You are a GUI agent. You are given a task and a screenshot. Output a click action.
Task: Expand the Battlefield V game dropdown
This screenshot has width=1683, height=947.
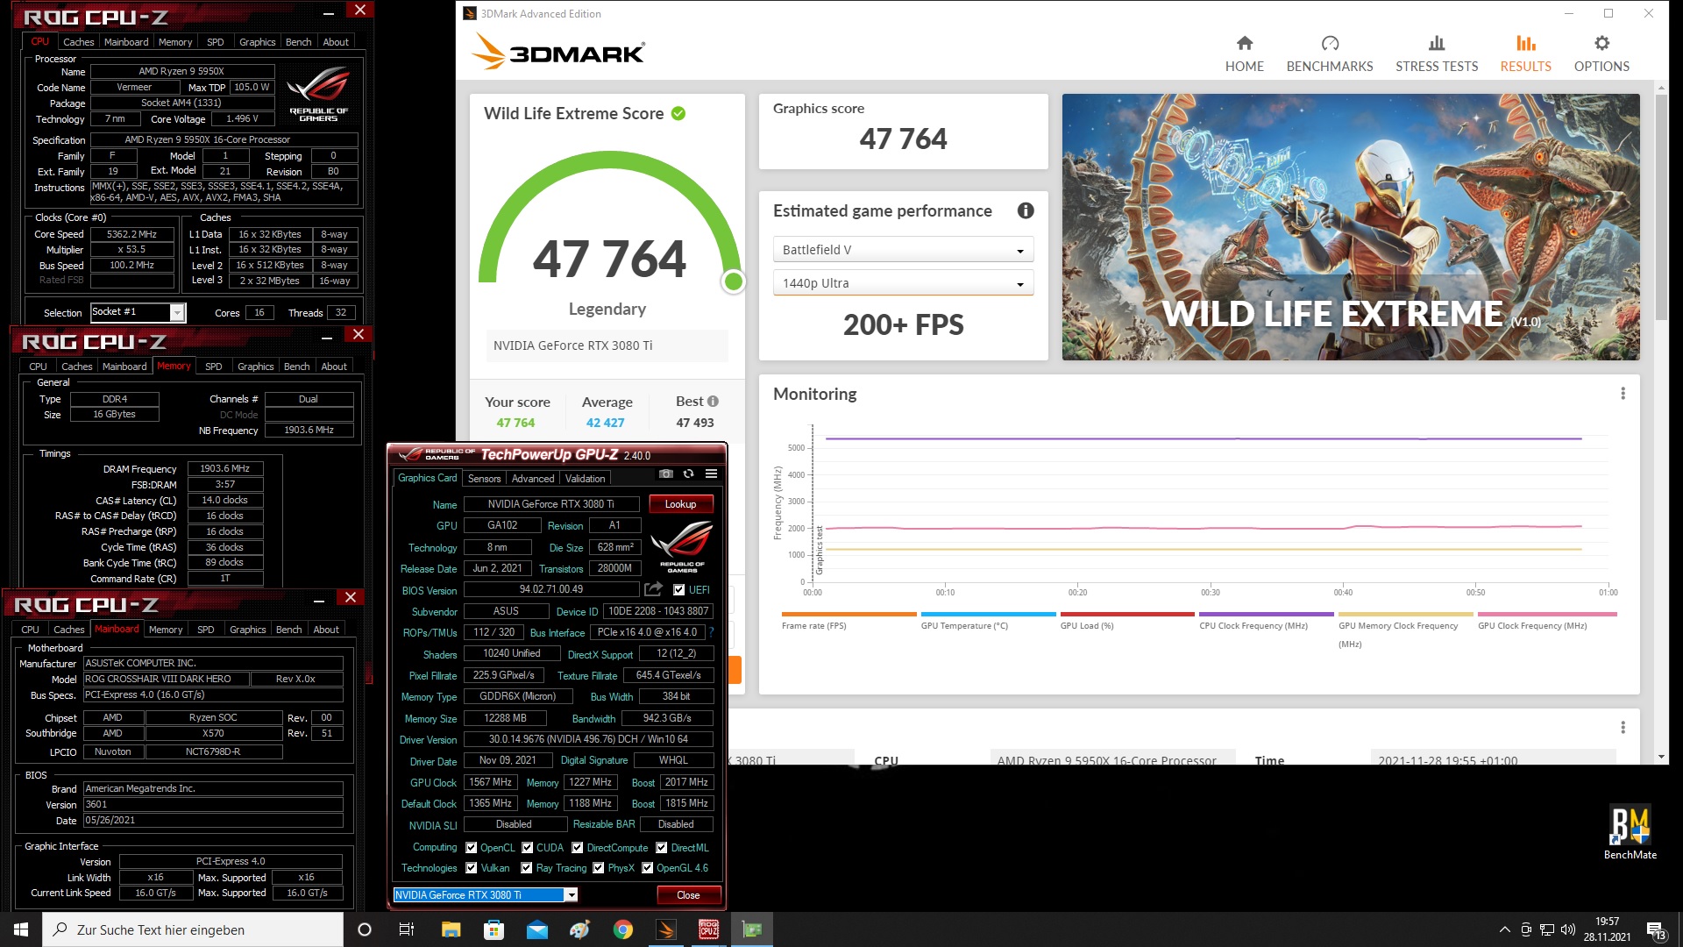point(903,250)
